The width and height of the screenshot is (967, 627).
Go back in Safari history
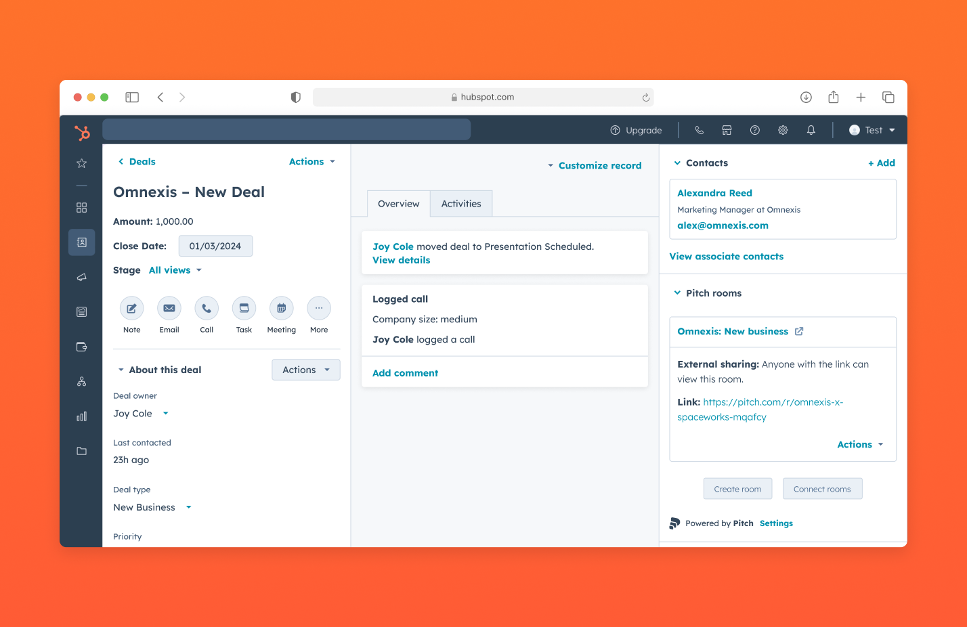click(160, 98)
